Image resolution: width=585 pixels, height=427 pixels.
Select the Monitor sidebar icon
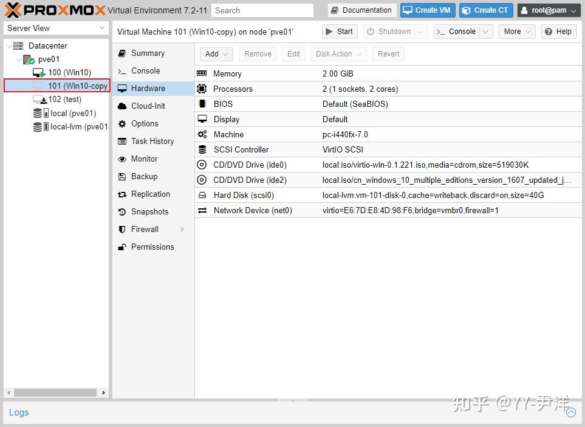click(124, 159)
